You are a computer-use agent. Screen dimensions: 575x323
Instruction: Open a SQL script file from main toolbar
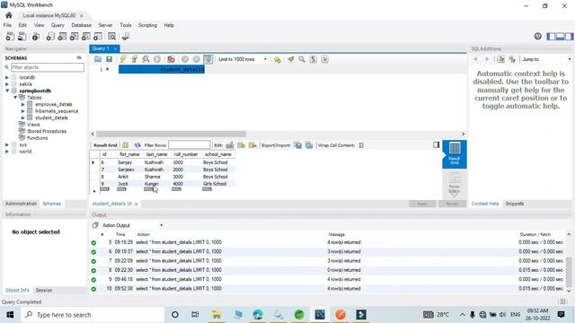[x=22, y=36]
